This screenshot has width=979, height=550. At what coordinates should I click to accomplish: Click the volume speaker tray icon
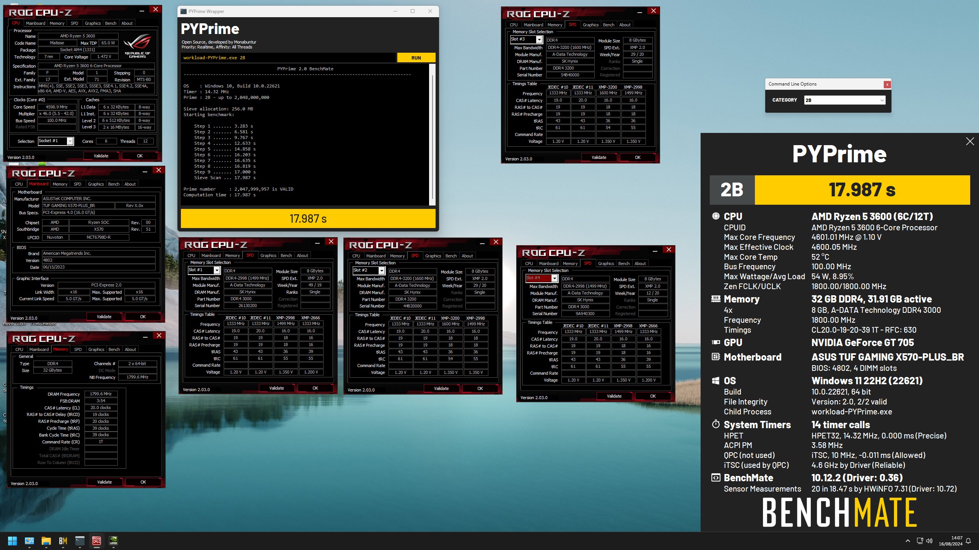pyautogui.click(x=929, y=541)
